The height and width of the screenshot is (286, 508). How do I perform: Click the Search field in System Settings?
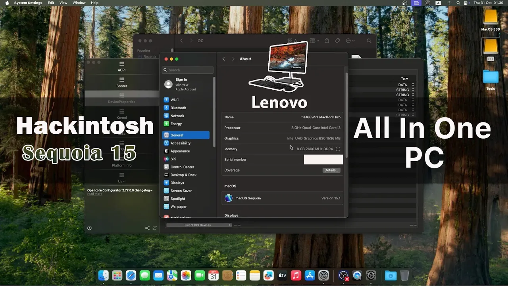pyautogui.click(x=188, y=70)
